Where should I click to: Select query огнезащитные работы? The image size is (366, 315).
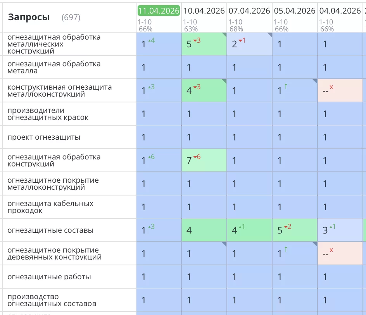pos(49,277)
